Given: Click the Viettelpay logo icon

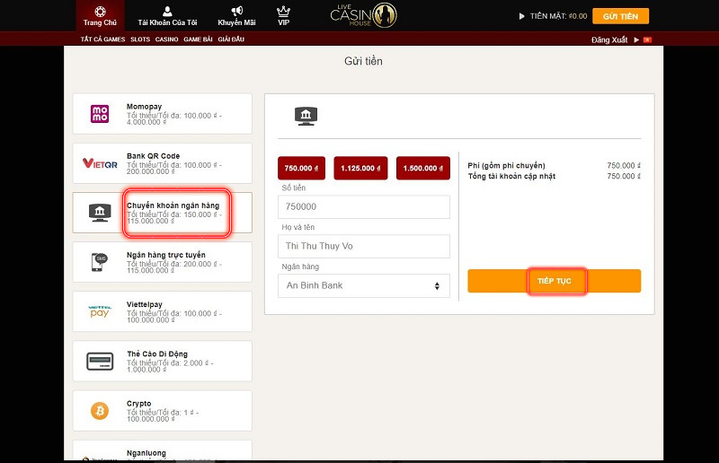Looking at the screenshot, I should (x=100, y=311).
